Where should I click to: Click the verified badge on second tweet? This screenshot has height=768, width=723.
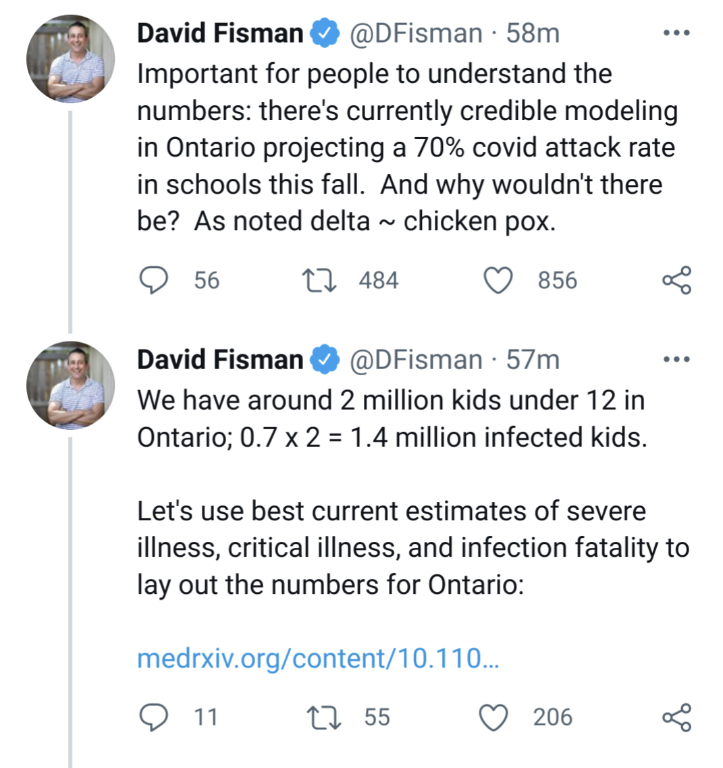tap(325, 360)
